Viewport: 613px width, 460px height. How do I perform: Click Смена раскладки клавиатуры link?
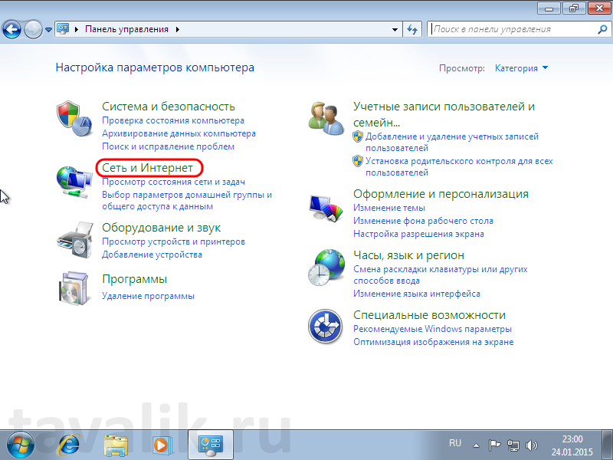pyautogui.click(x=440, y=275)
